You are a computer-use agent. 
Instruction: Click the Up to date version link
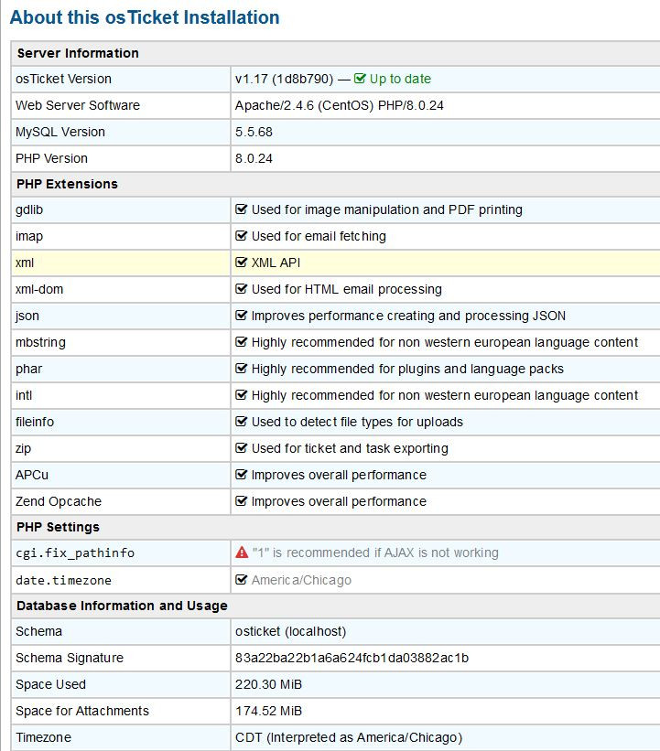[x=400, y=79]
